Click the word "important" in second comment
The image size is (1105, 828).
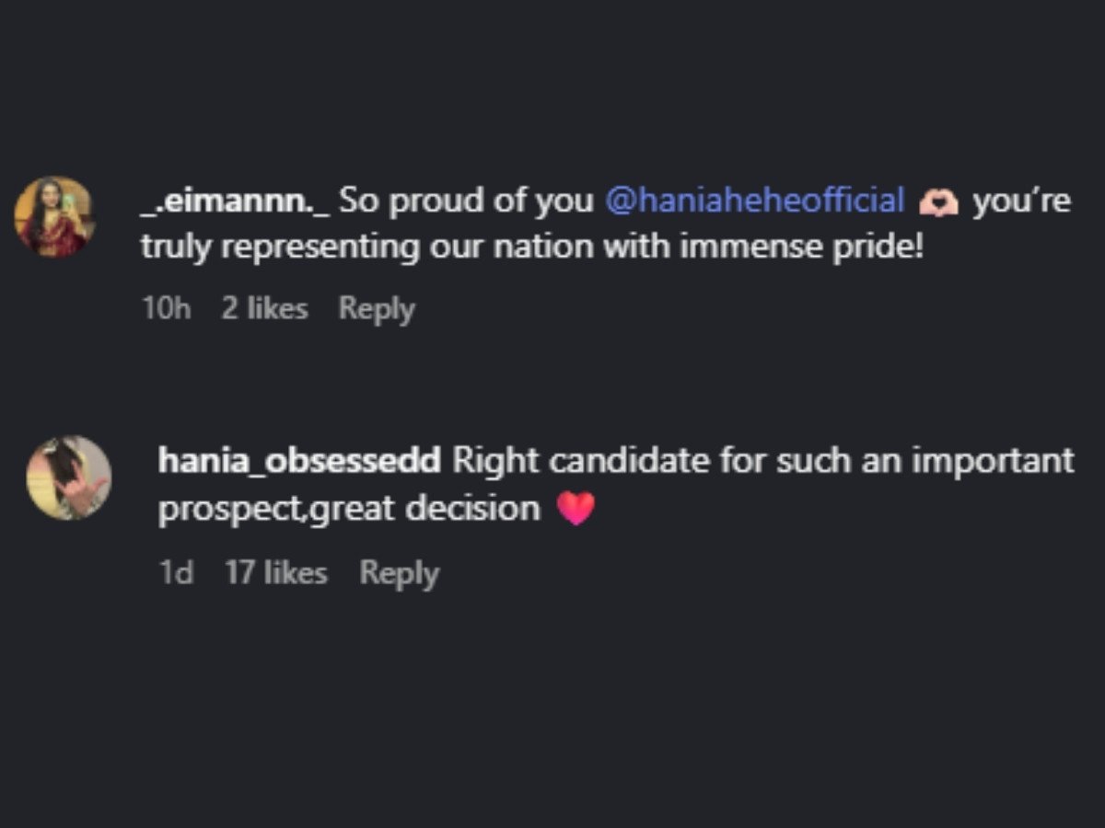pos(993,460)
